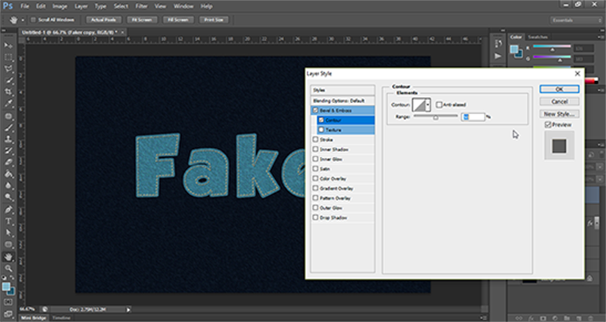Click the Range percentage input field

(474, 117)
